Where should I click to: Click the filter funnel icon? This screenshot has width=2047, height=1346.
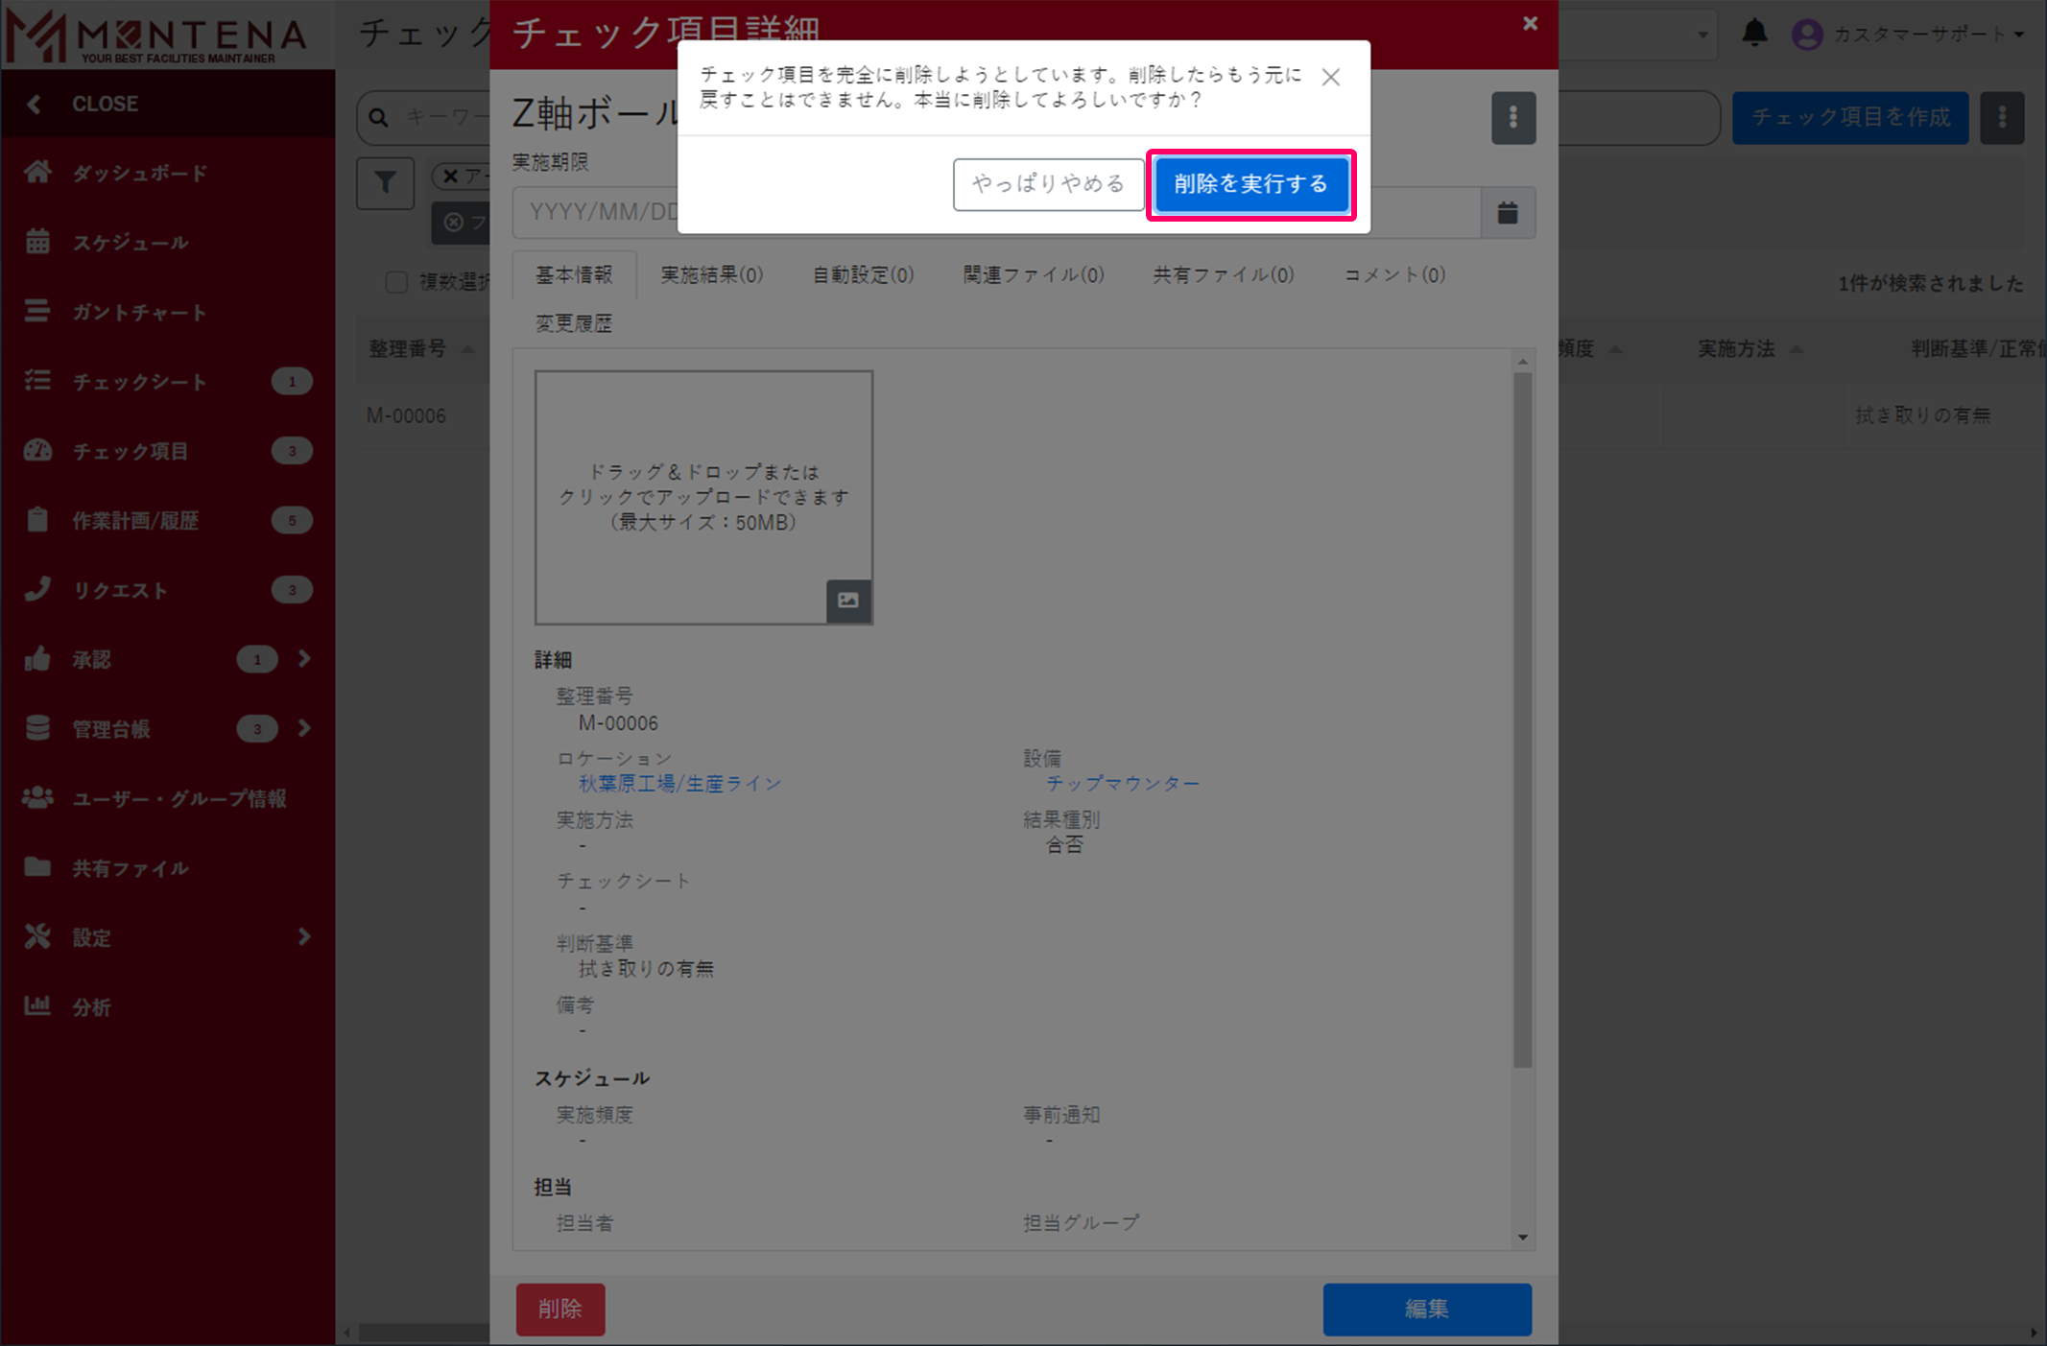tap(385, 182)
